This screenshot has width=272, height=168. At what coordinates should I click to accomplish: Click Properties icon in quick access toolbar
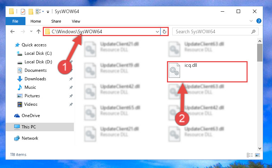[x=23, y=12]
